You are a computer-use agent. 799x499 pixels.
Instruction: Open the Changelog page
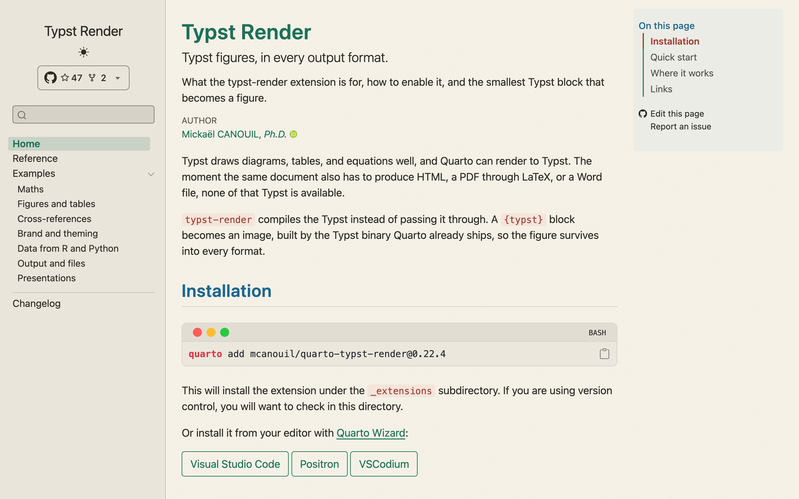pos(36,303)
